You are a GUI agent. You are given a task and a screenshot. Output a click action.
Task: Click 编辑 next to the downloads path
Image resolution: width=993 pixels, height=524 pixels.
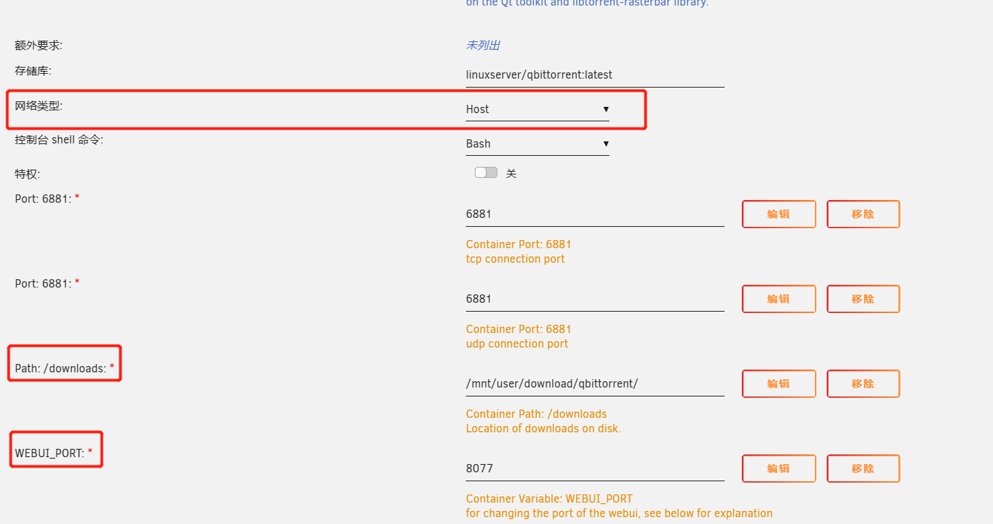coord(778,383)
